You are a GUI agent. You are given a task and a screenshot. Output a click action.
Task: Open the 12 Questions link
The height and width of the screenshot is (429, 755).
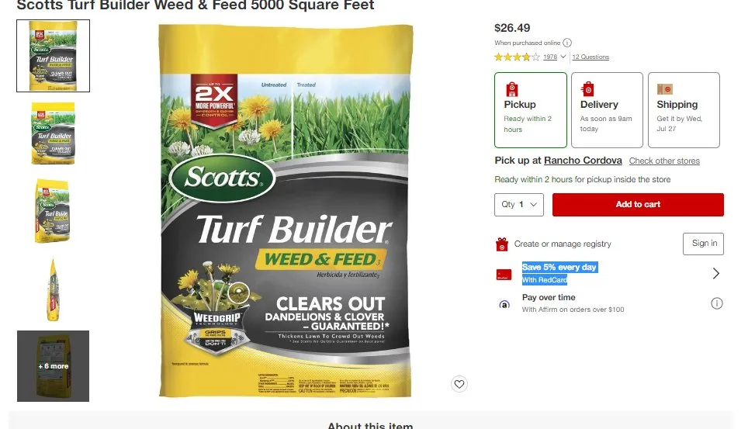tap(590, 57)
